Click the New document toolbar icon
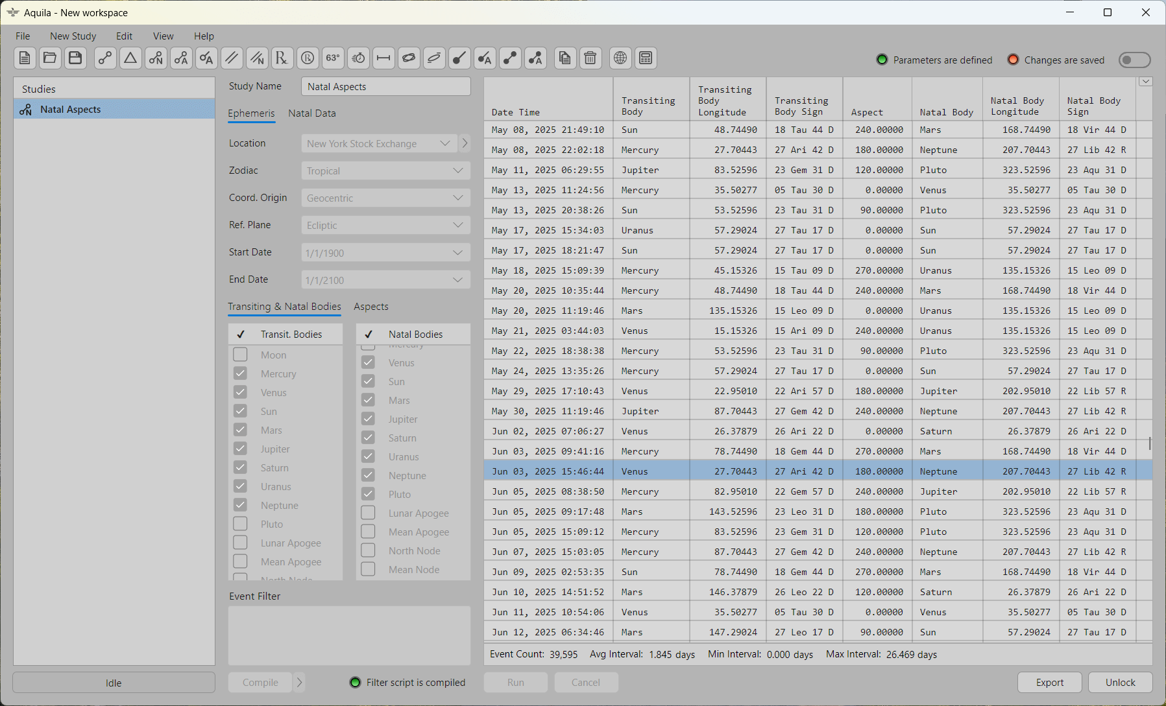Viewport: 1166px width, 706px height. (x=25, y=58)
